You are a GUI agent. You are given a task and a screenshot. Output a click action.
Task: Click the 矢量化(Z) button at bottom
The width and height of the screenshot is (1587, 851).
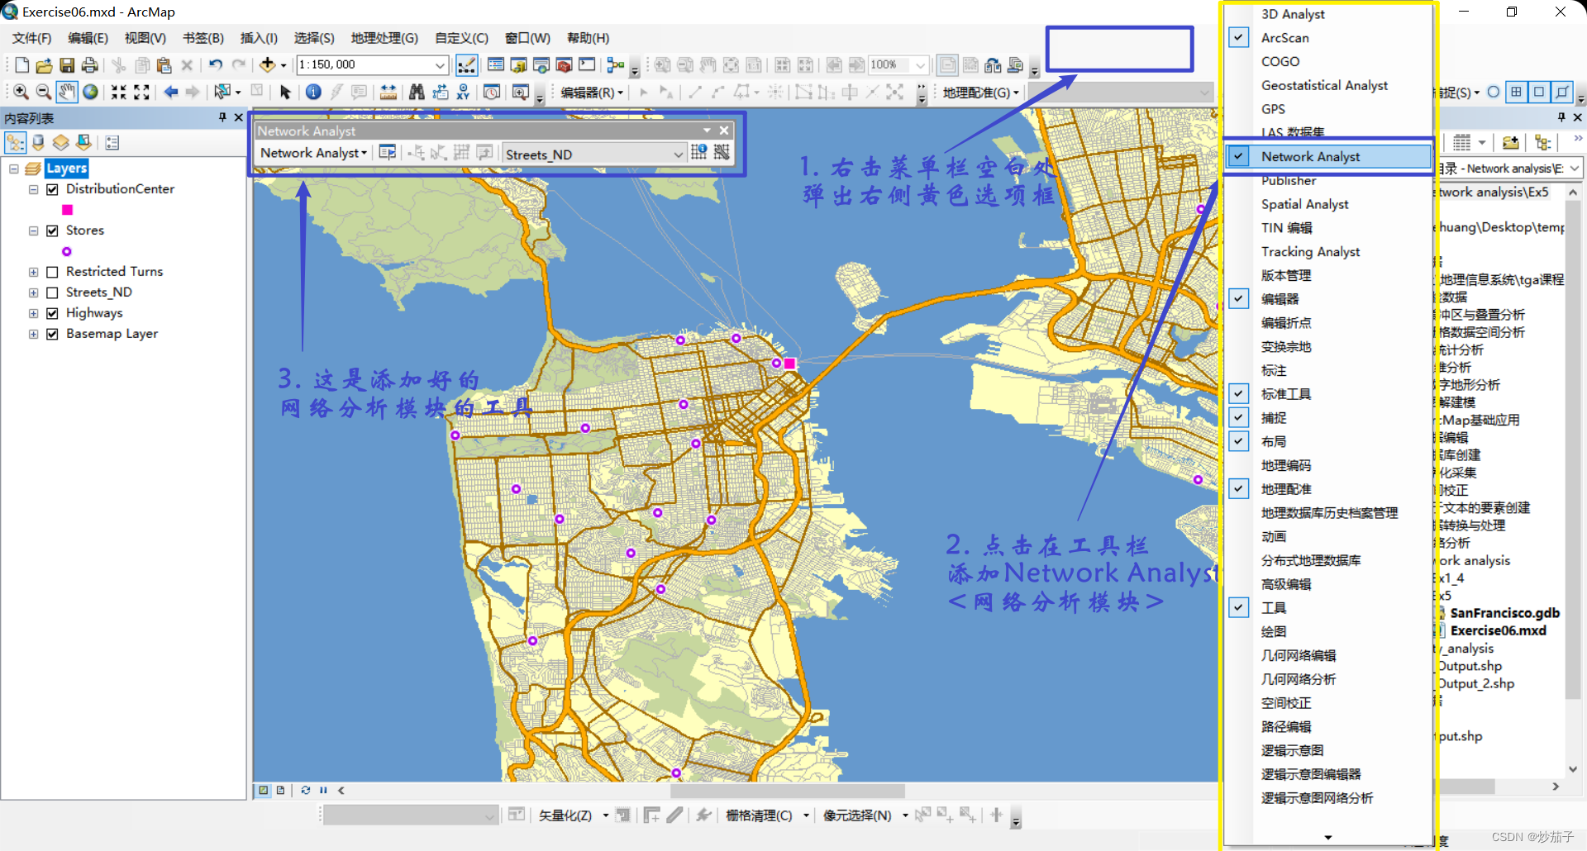[567, 815]
